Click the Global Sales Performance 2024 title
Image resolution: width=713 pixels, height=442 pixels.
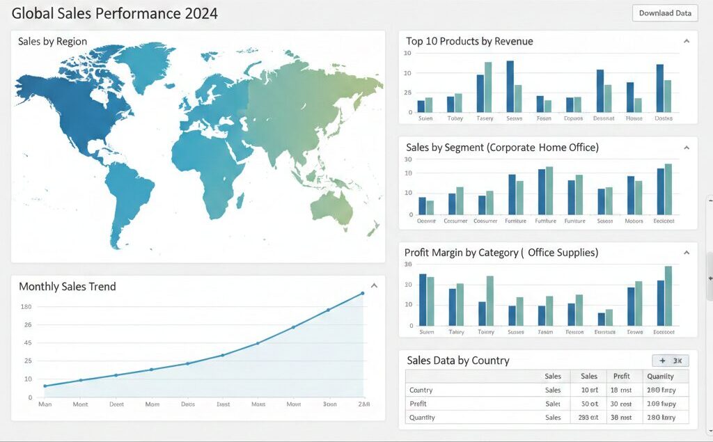tap(115, 13)
